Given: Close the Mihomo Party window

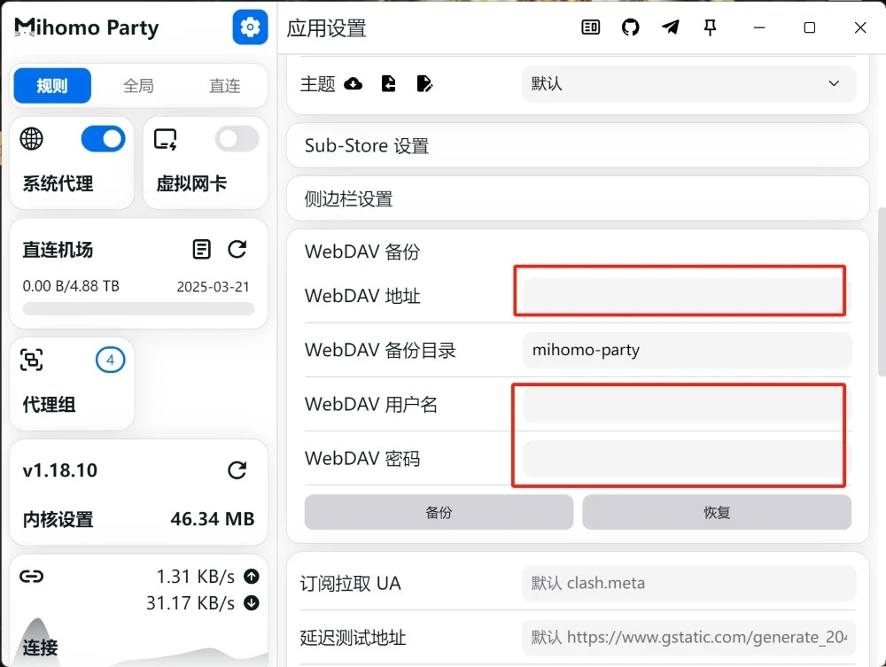Looking at the screenshot, I should (x=860, y=27).
